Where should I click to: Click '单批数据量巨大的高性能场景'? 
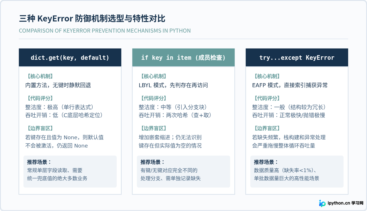[286, 178]
